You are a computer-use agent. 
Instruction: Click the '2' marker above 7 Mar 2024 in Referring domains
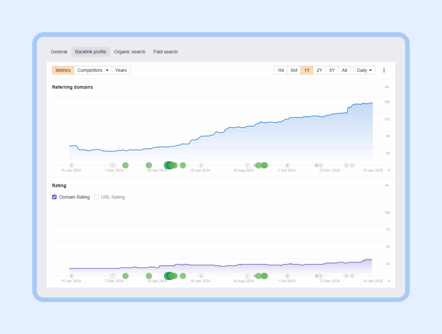113,165
